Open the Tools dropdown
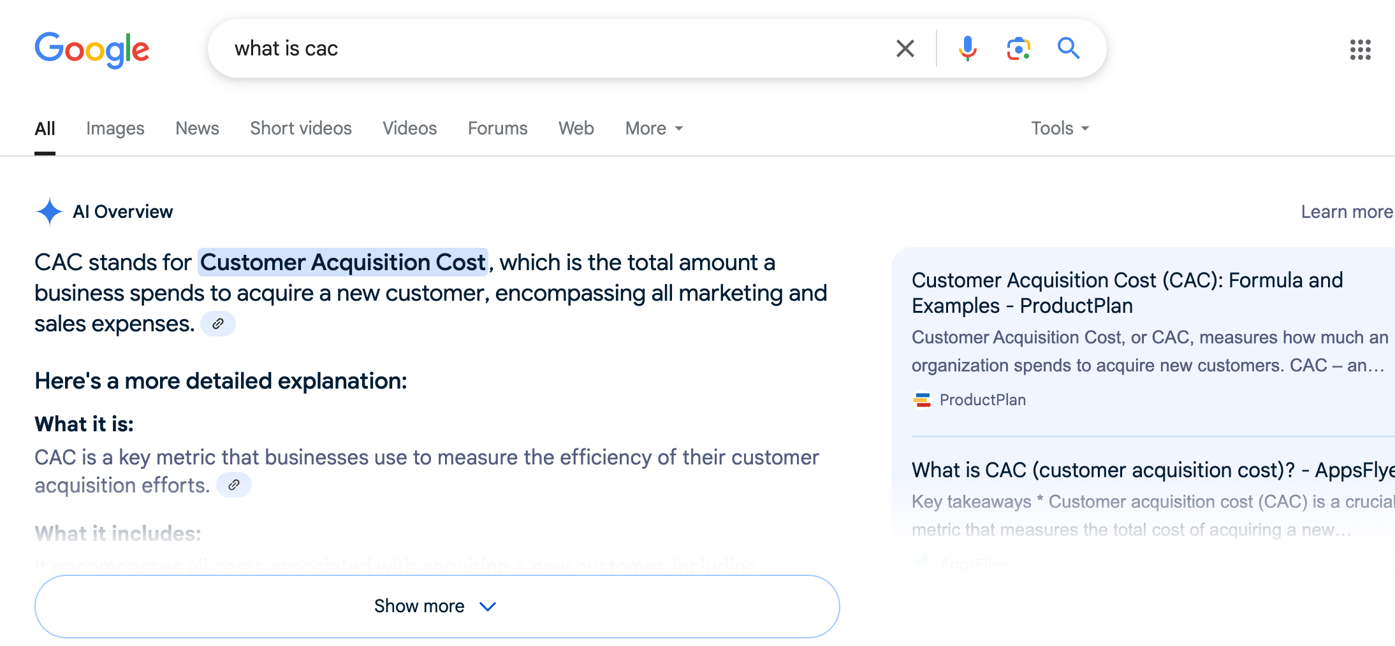The width and height of the screenshot is (1395, 646). pos(1060,128)
